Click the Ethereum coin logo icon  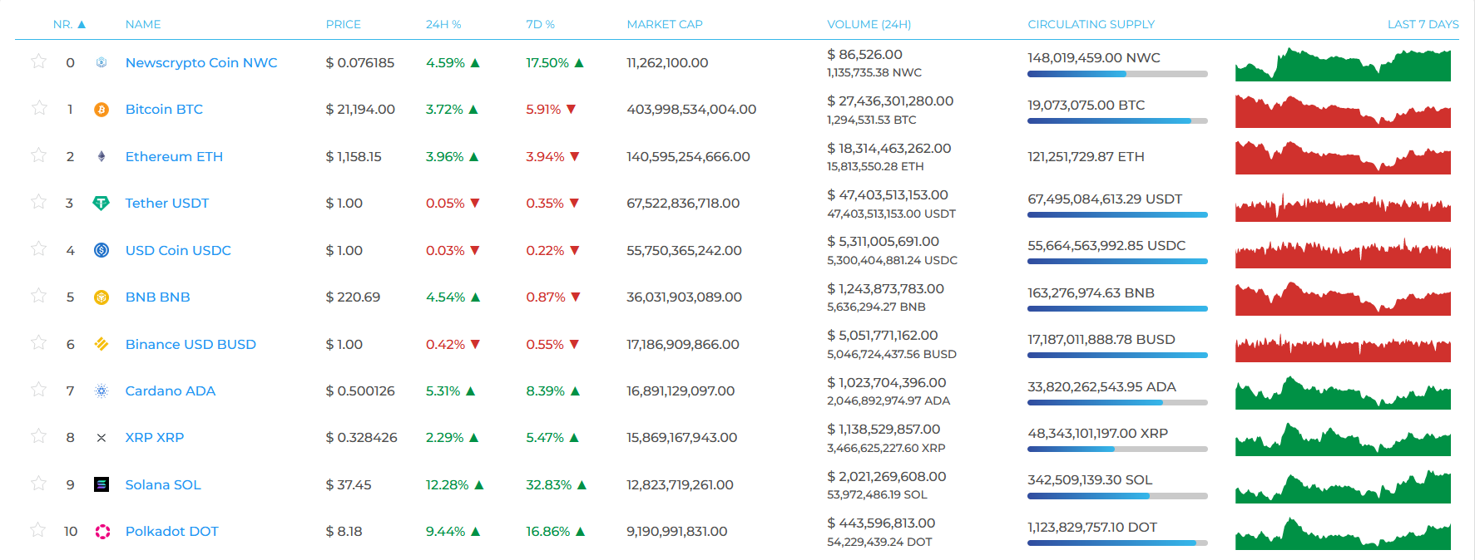tap(101, 156)
